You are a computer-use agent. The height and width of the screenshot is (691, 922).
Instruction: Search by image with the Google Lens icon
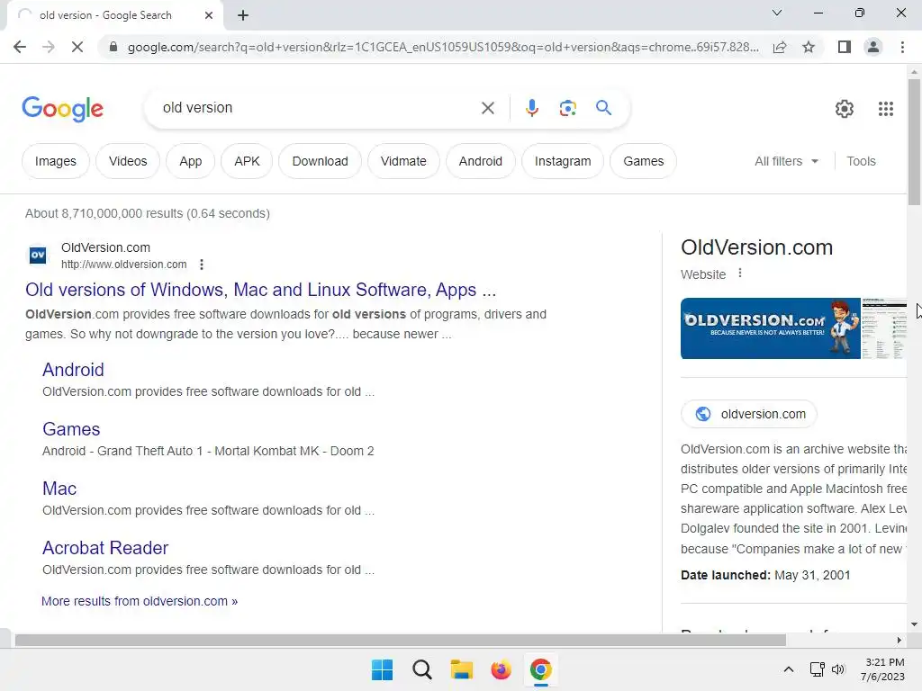pos(567,108)
